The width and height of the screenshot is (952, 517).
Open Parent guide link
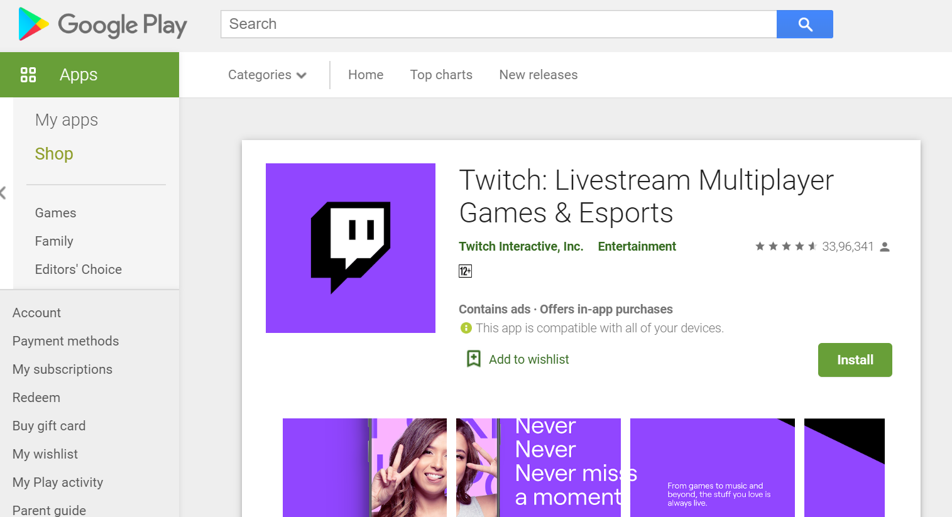click(50, 510)
